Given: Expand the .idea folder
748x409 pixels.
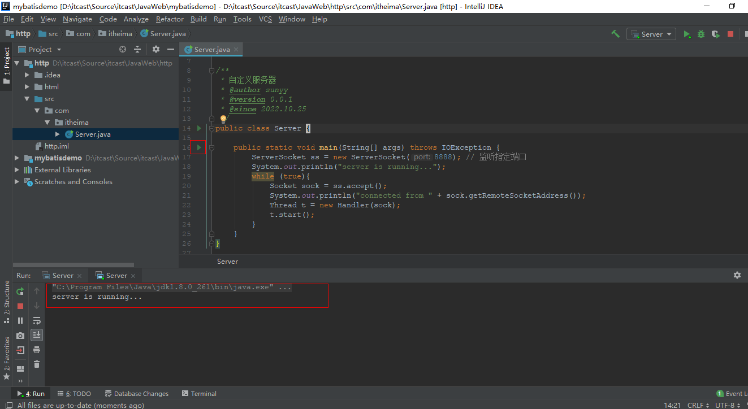Looking at the screenshot, I should pos(27,75).
